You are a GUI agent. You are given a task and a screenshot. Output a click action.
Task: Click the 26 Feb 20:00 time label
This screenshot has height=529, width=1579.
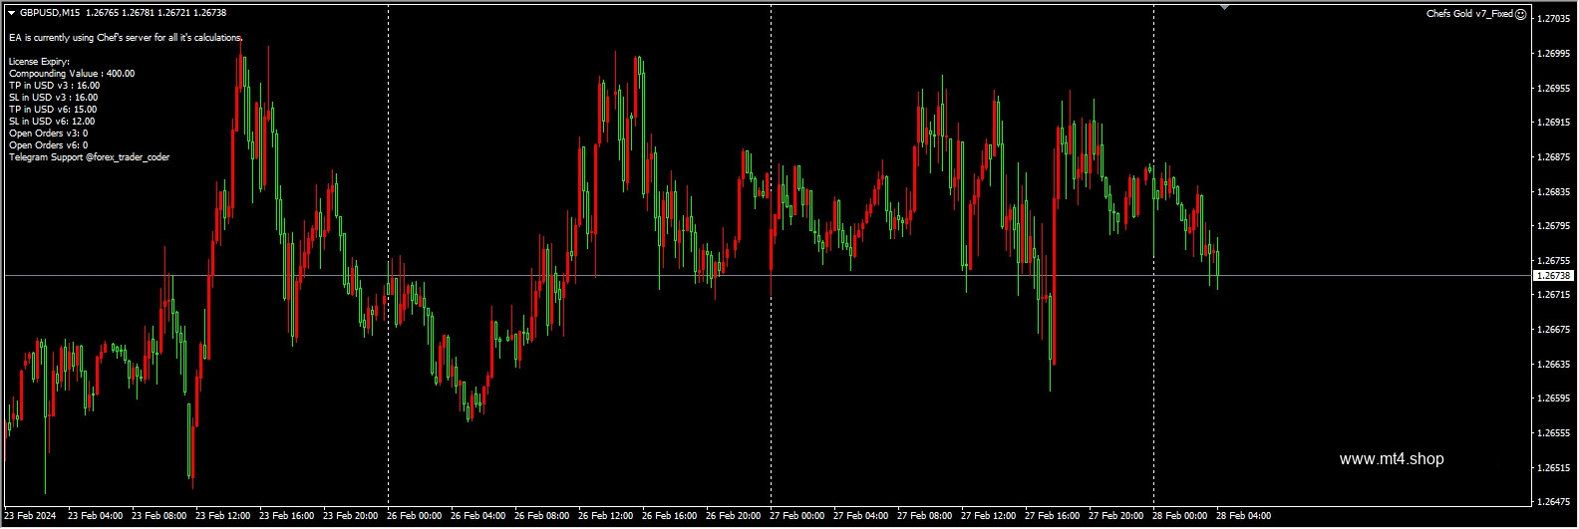coord(734,516)
